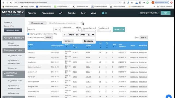Click tgdaily.com domain cell

coord(32,62)
